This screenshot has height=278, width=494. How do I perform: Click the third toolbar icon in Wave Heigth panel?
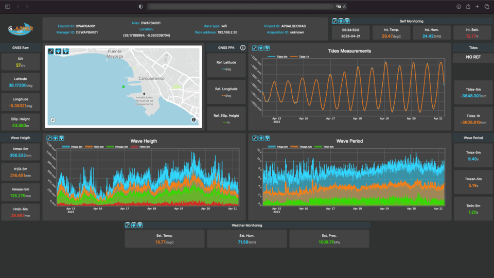pos(62,138)
